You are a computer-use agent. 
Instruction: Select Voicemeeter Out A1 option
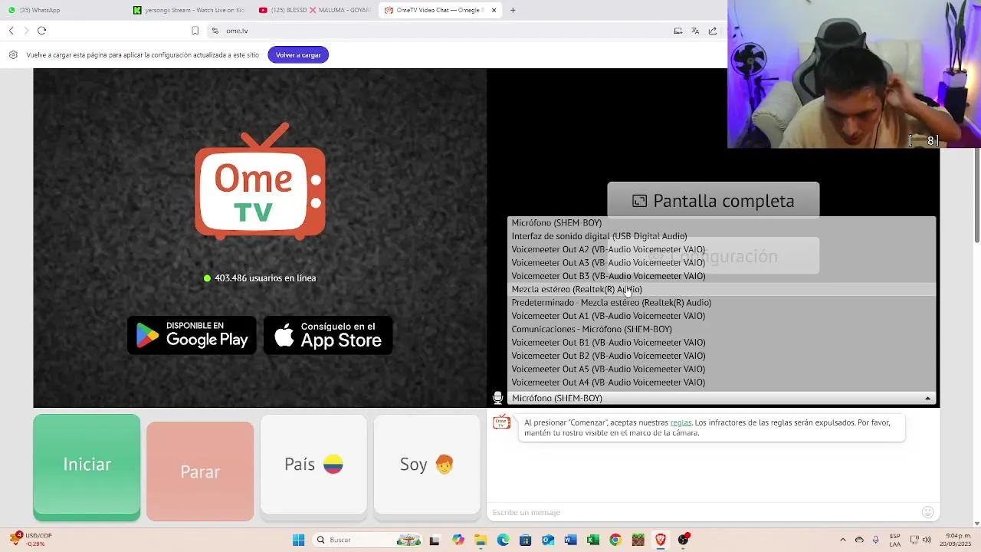point(722,316)
